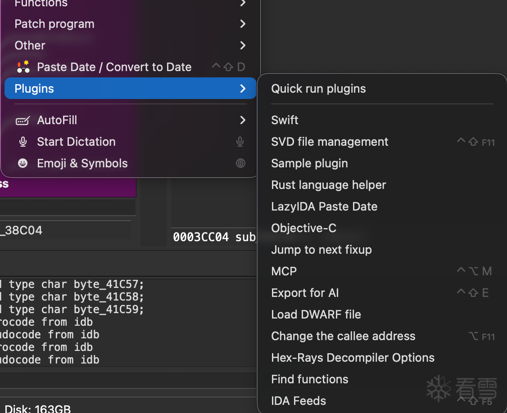Click the Find functions entry
Screen dimensions: 507x413
tap(310, 379)
